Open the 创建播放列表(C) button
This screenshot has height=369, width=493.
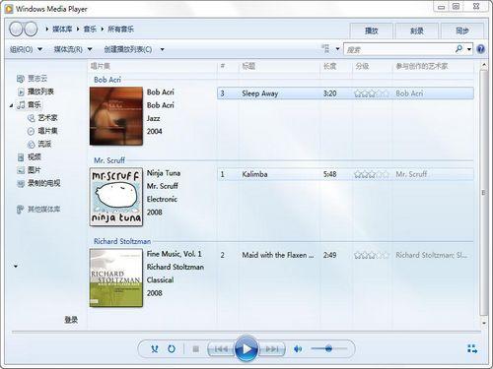(128, 49)
